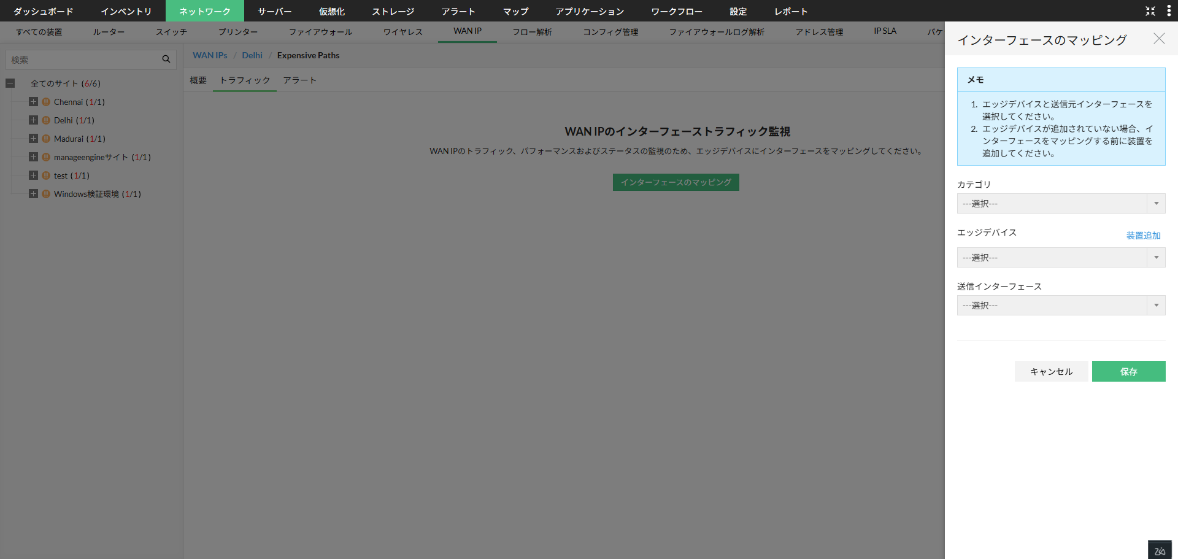Select the Windows検証環境 (1/1) tree item
The width and height of the screenshot is (1178, 559).
click(x=98, y=194)
